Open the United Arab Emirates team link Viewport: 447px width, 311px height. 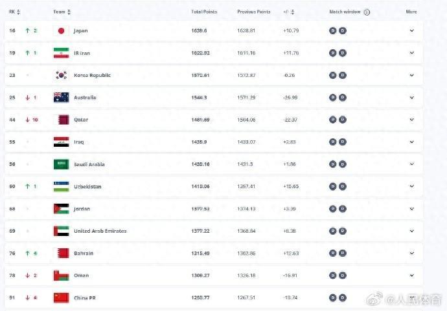tap(100, 231)
